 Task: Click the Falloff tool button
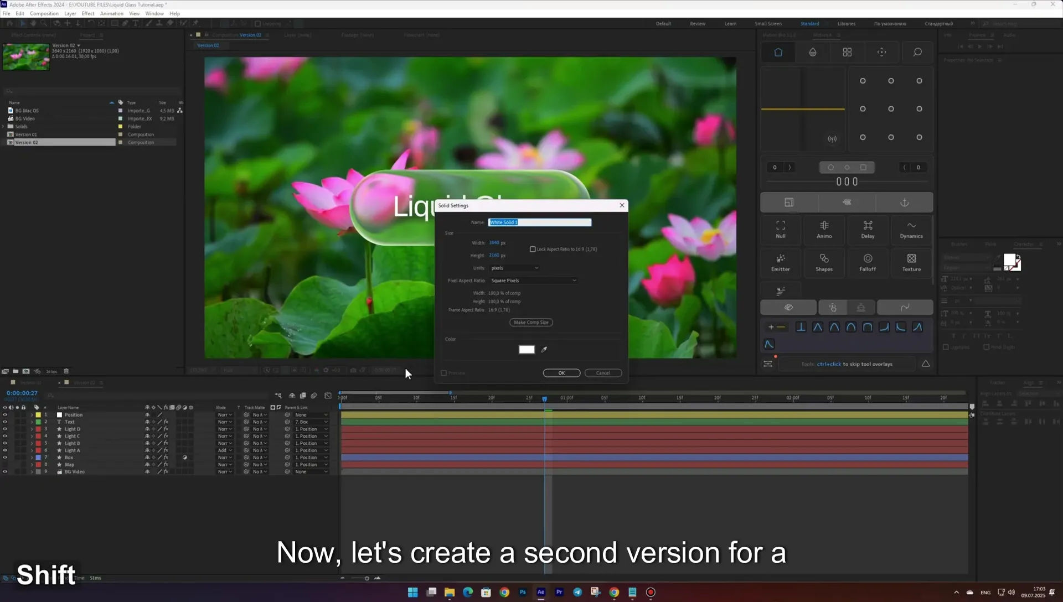point(868,262)
